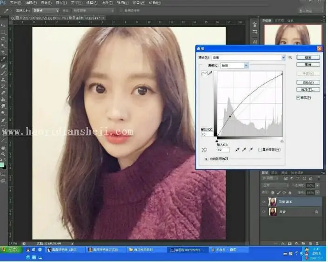
Task: Select the Brush tool
Action: 3,73
